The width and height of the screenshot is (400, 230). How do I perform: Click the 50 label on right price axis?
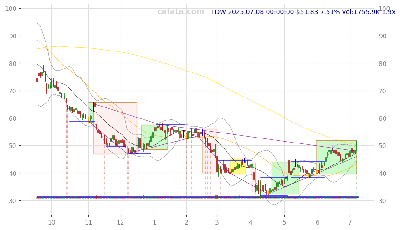point(383,146)
